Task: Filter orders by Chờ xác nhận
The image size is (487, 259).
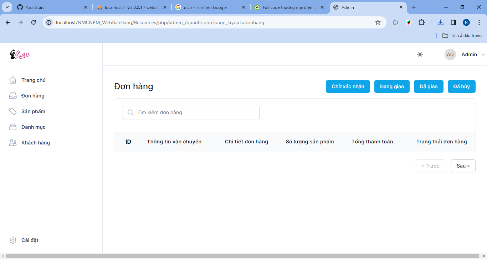Action: coord(348,86)
